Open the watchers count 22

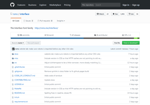108,14
